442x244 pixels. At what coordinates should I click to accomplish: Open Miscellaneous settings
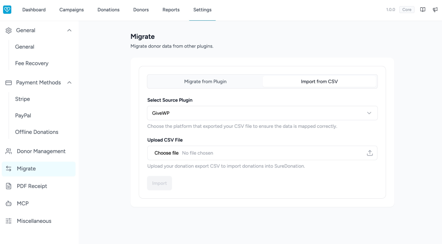pyautogui.click(x=38, y=221)
